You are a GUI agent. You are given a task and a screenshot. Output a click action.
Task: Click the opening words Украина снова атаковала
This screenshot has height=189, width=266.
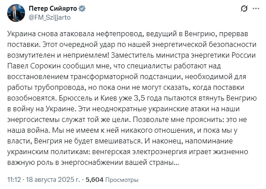[x=51, y=34]
